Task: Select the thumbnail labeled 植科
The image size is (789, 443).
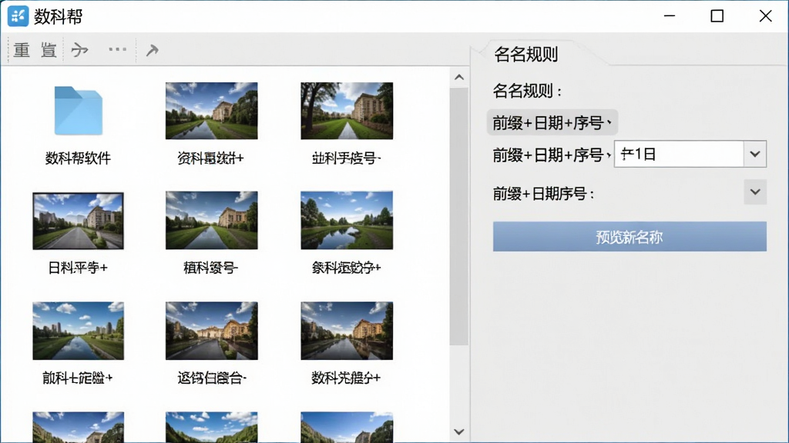Action: click(211, 220)
